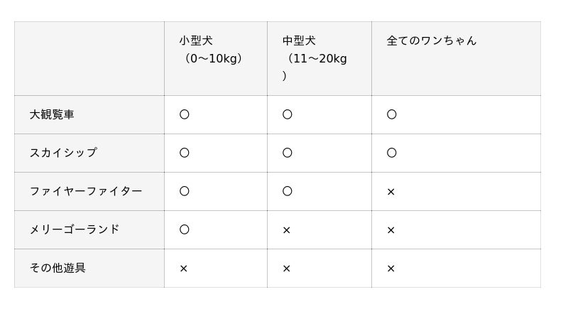Click the circle for ファイヤーファイター under 中型犬
The width and height of the screenshot is (568, 309).
[x=288, y=191]
